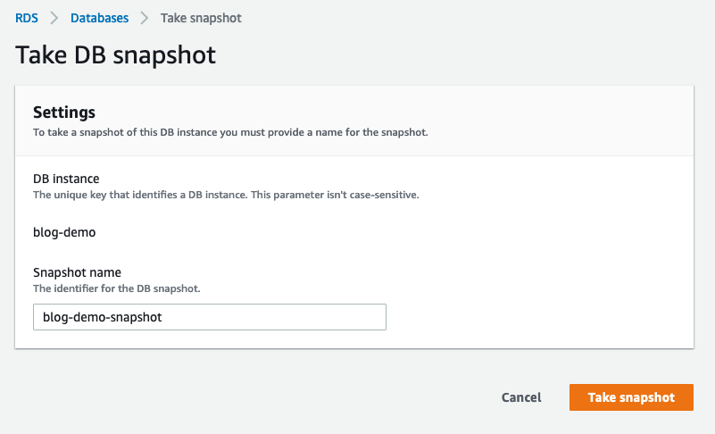Click the Take DB snapshot page heading
This screenshot has width=715, height=434.
116,55
